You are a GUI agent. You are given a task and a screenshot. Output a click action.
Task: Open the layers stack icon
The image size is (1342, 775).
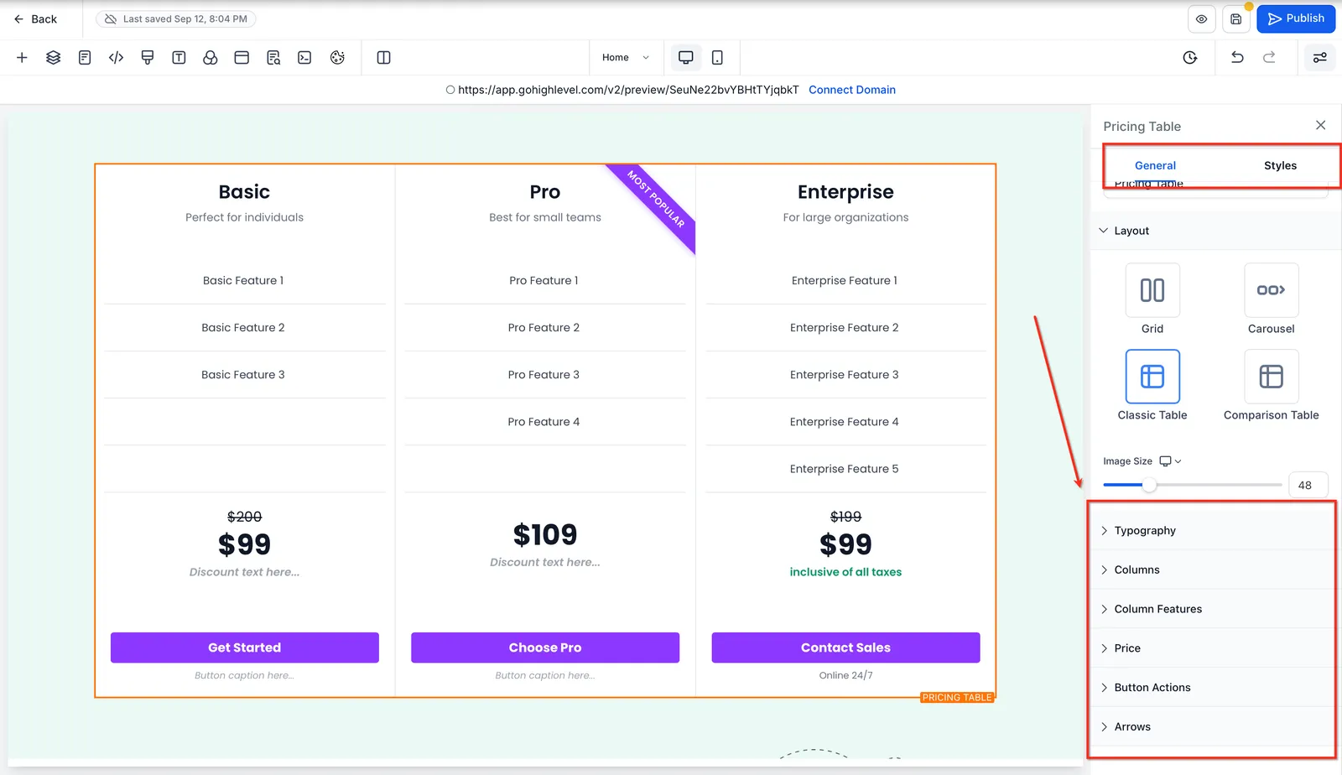point(54,57)
